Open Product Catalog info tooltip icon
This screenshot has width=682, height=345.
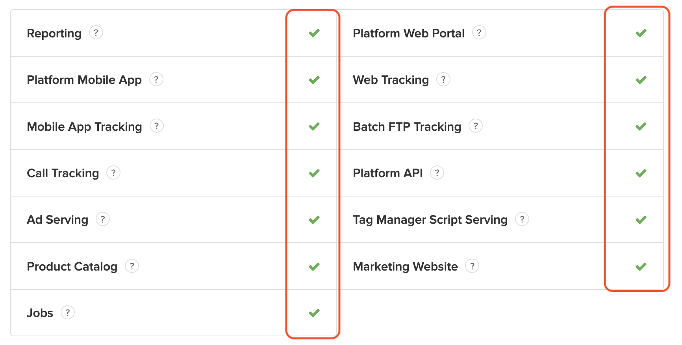click(x=132, y=266)
